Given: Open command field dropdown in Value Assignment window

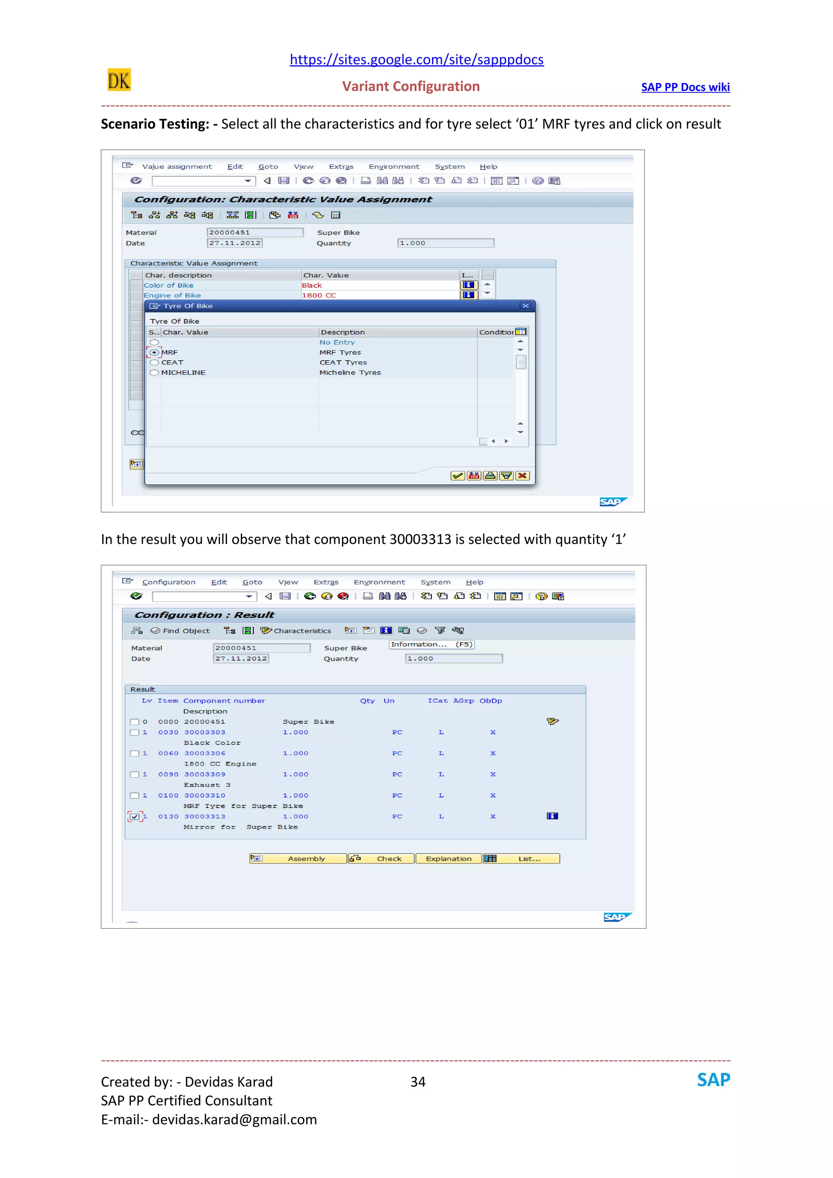Looking at the screenshot, I should click(x=248, y=181).
